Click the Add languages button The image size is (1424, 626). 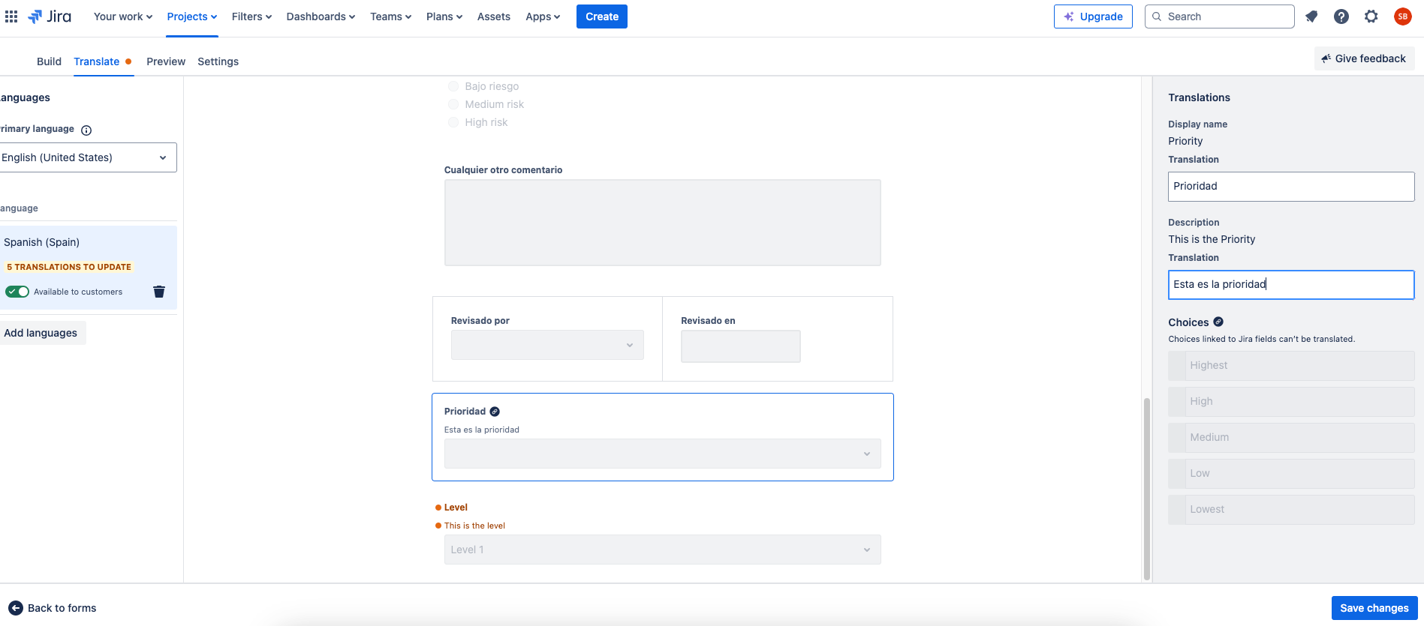(41, 333)
